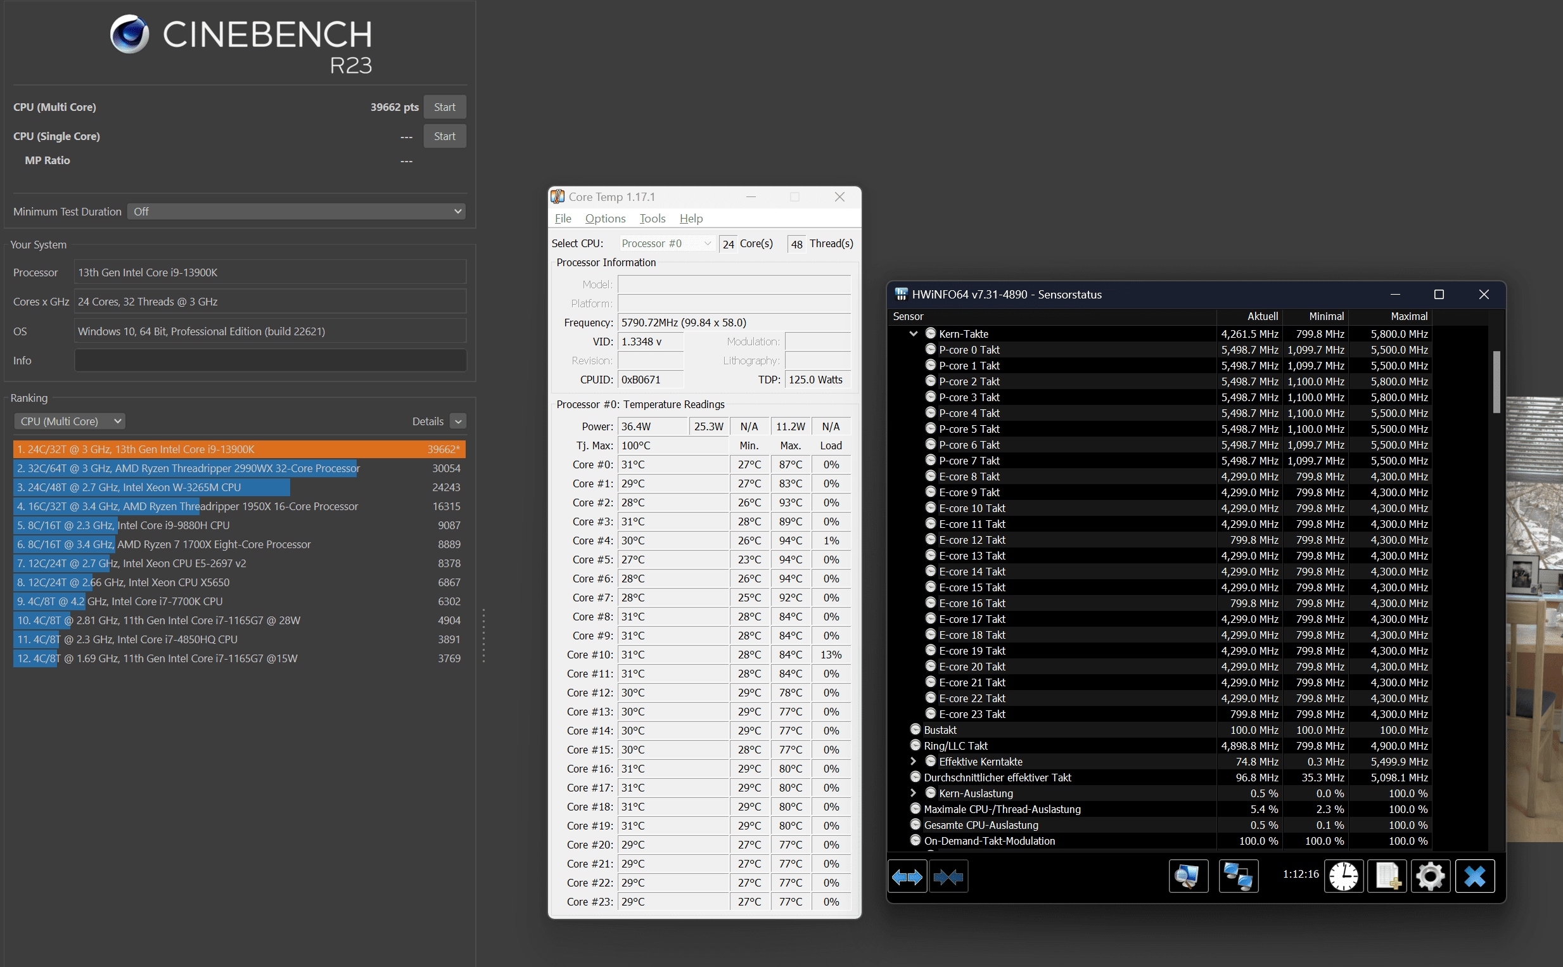Open the Tools menu in Core Temp
This screenshot has height=967, width=1563.
[652, 219]
